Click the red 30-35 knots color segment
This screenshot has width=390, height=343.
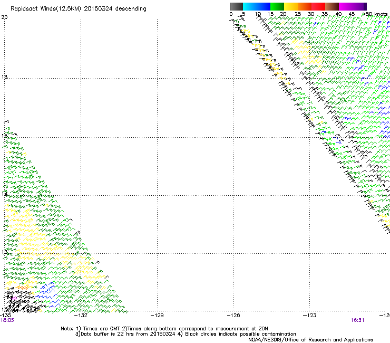tap(318, 6)
